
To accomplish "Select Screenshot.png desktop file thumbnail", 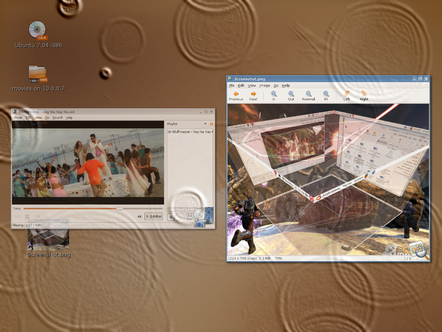I will (48, 239).
